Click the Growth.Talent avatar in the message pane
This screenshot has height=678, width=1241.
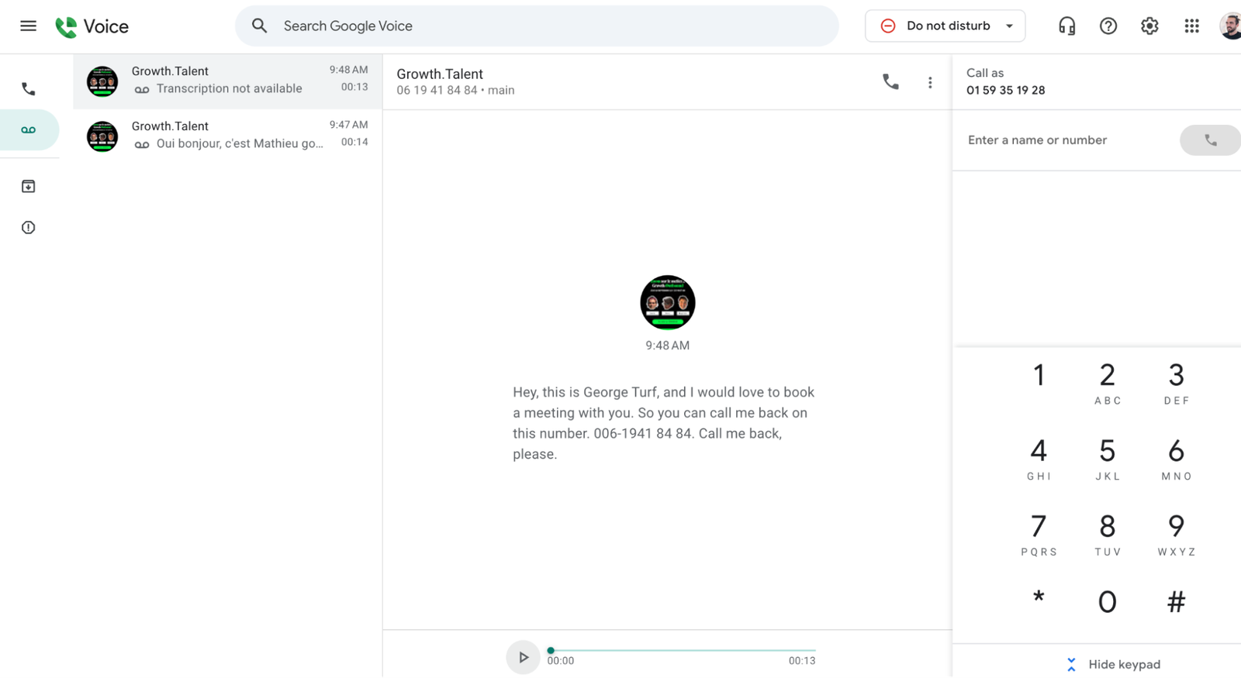click(668, 302)
